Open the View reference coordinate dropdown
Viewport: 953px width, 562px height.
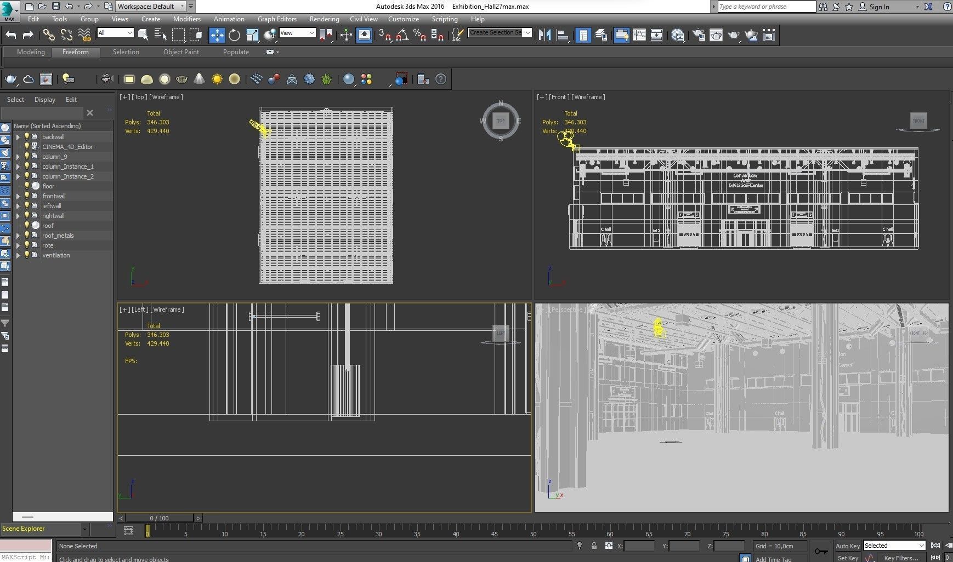click(x=297, y=33)
